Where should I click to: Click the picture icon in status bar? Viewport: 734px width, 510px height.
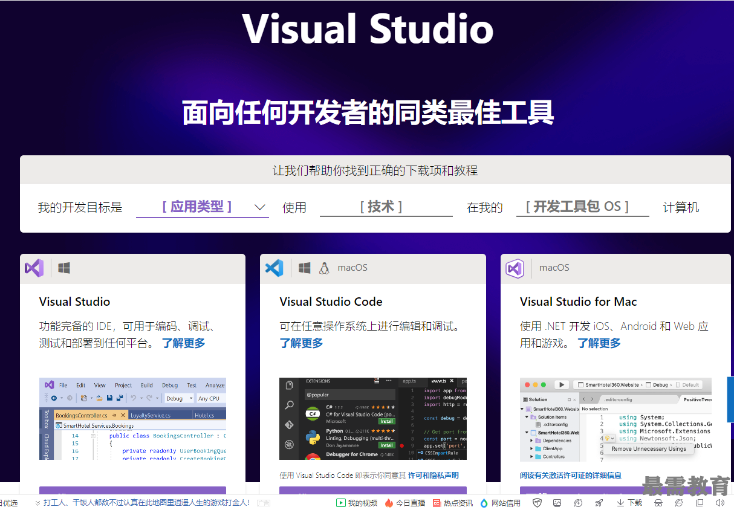tap(557, 503)
